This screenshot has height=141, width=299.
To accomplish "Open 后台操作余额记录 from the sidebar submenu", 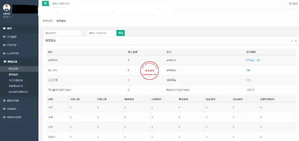I will tap(18, 91).
